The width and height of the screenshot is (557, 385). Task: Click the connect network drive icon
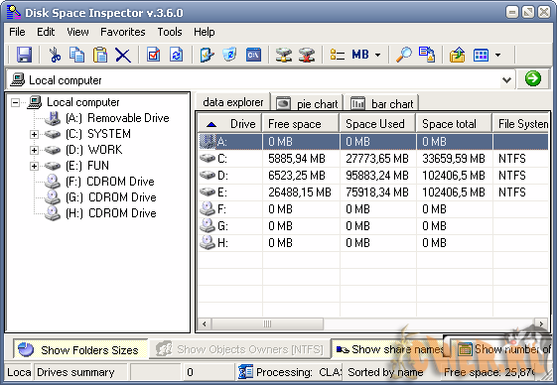pyautogui.click(x=284, y=55)
